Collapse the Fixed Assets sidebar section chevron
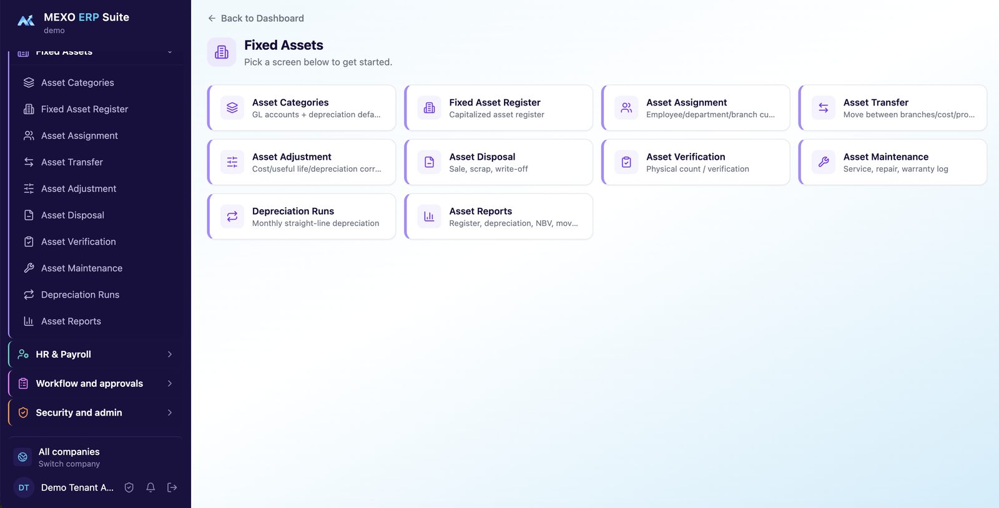Image resolution: width=999 pixels, height=508 pixels. [170, 52]
